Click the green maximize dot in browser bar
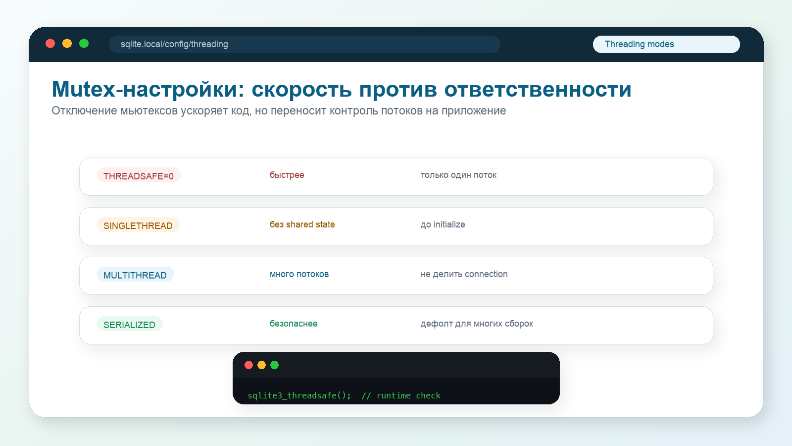792x446 pixels. pos(84,44)
